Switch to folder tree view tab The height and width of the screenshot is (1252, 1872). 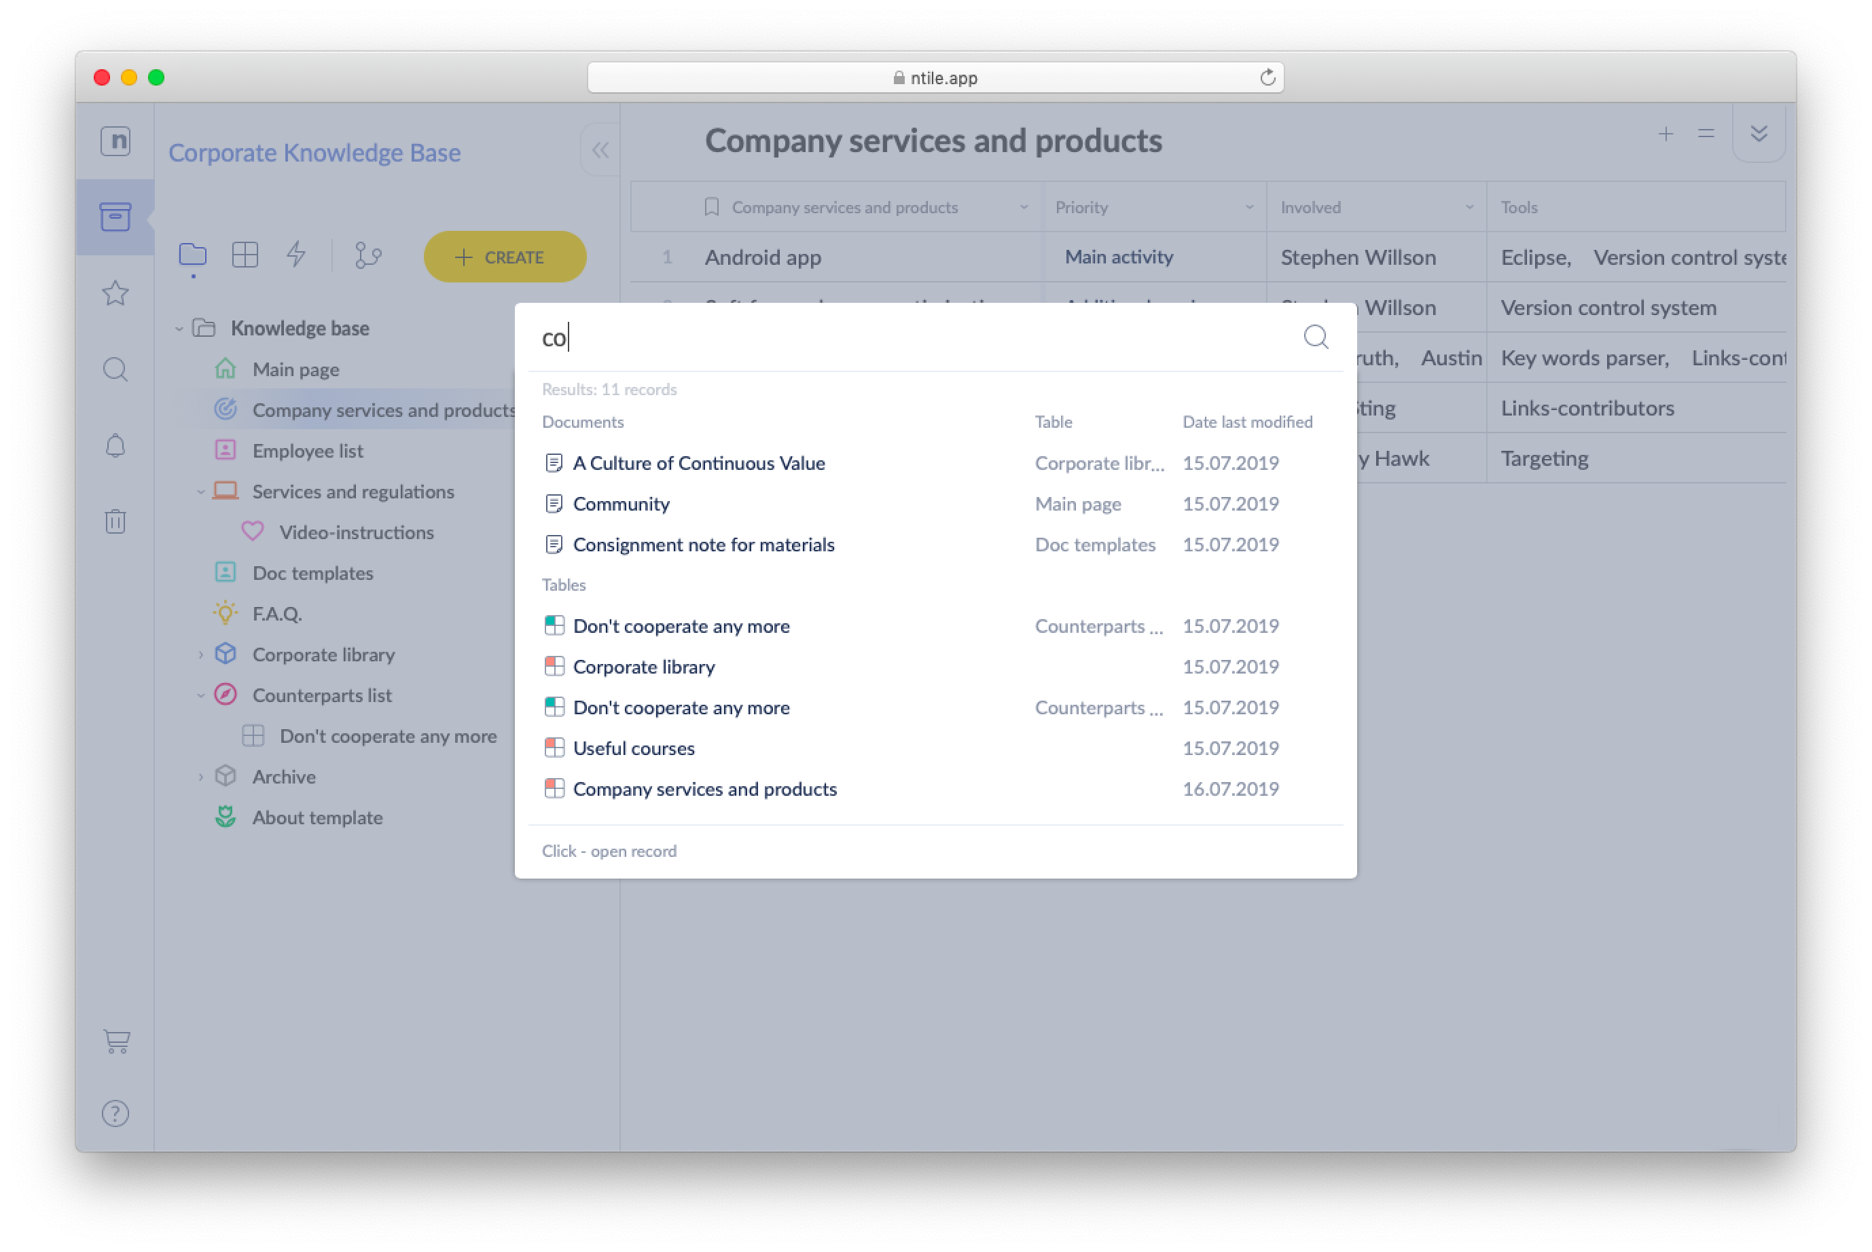[192, 255]
